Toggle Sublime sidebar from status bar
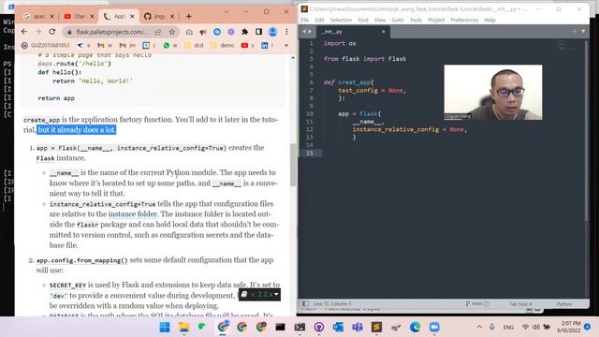 tap(305, 303)
